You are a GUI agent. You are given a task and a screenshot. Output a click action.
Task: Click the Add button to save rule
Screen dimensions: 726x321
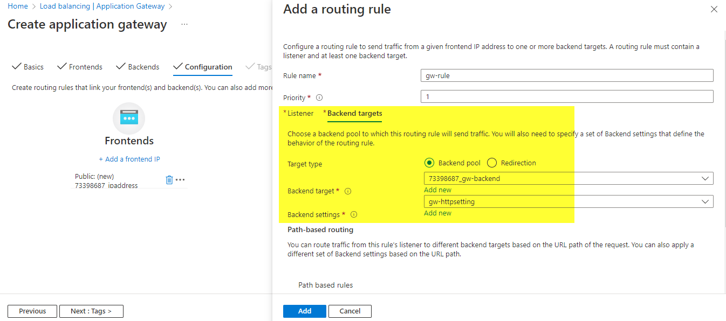(304, 311)
